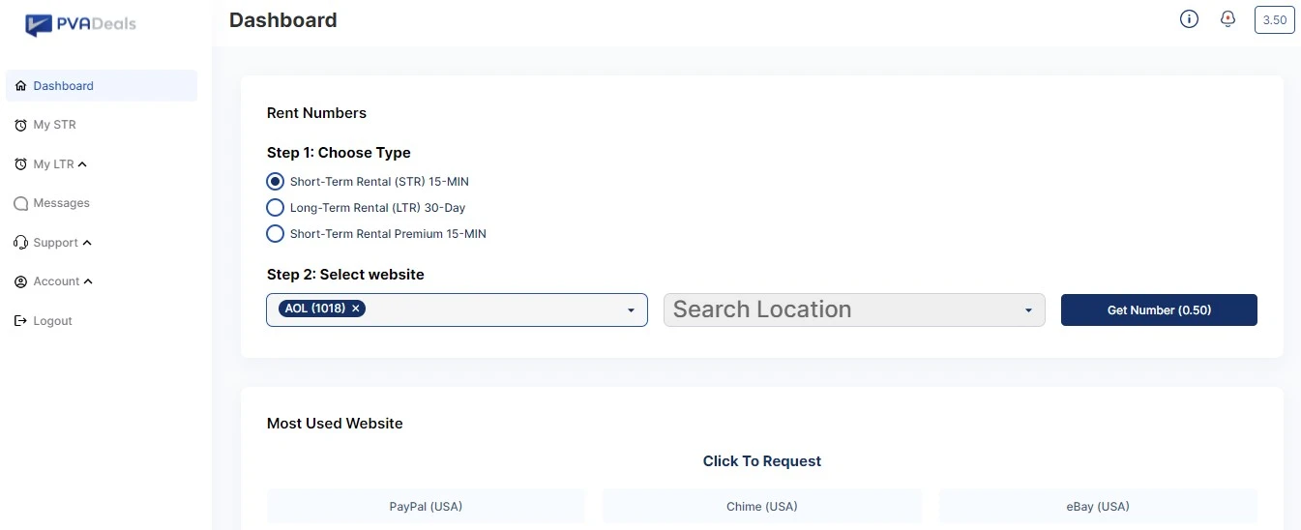Open the Search Location dropdown
Image resolution: width=1301 pixels, height=530 pixels.
[854, 310]
